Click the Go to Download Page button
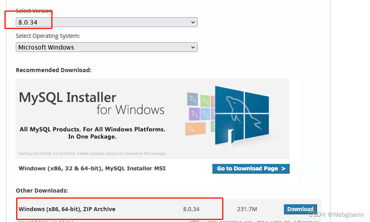370x222 pixels. [251, 168]
